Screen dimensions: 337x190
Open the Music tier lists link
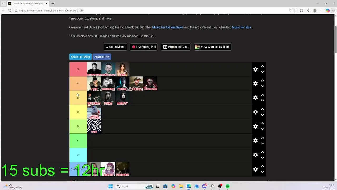pyautogui.click(x=241, y=27)
